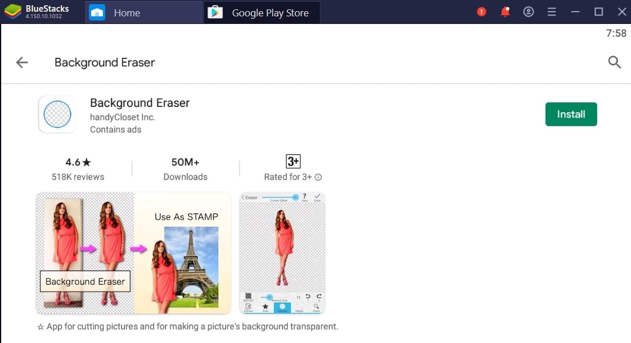Install the Background Eraser app

571,114
